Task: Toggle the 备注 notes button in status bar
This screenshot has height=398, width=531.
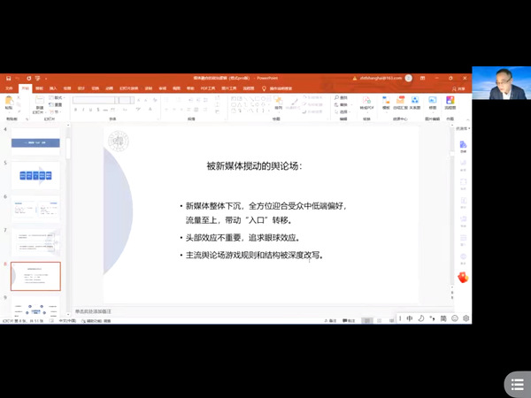Action: 330,320
